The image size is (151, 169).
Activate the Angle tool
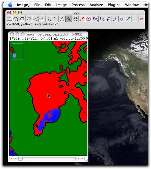[42, 19]
